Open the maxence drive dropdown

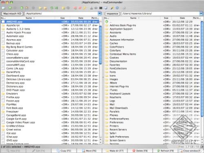coord(112,13)
